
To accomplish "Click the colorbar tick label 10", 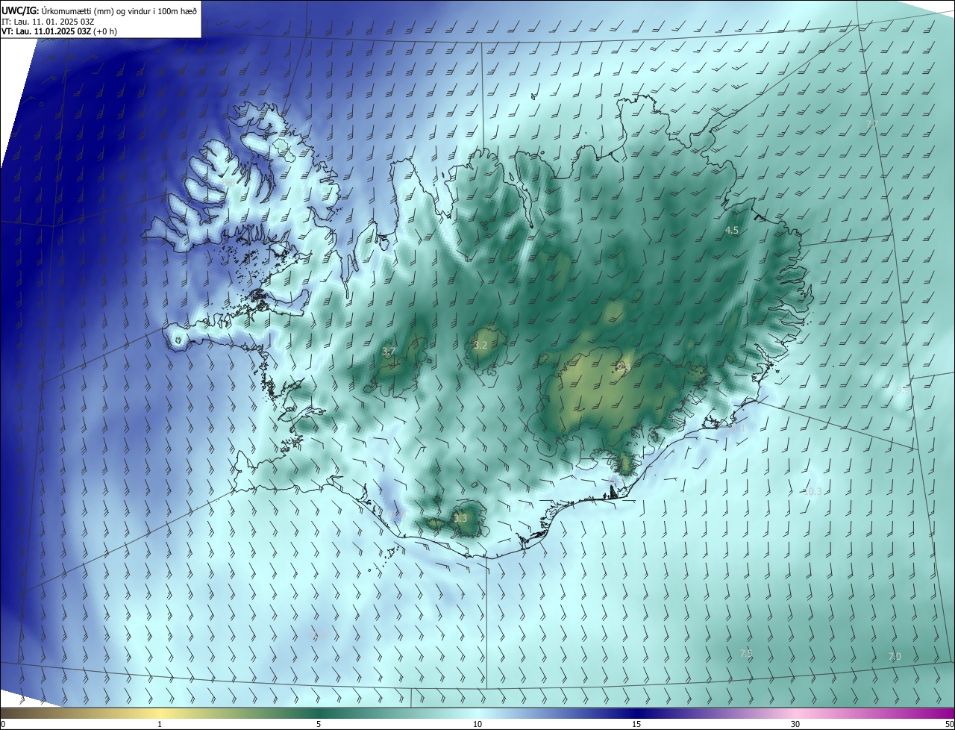I will (x=477, y=724).
